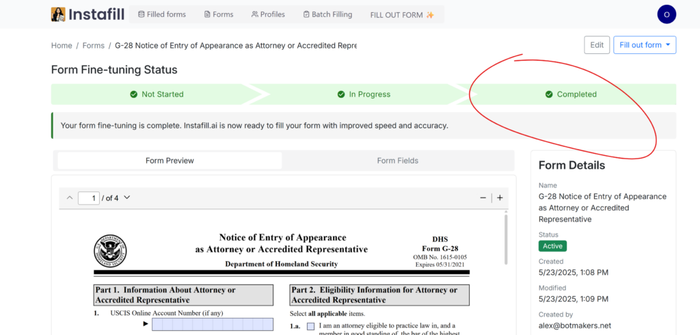Viewport: 700px width, 335px height.
Task: Go to the Forms menu item
Action: tap(219, 14)
